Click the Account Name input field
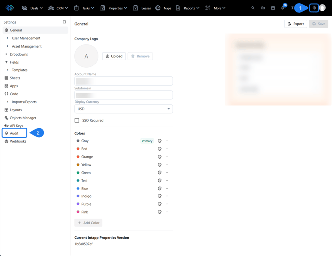This screenshot has width=332, height=256. tap(124, 81)
